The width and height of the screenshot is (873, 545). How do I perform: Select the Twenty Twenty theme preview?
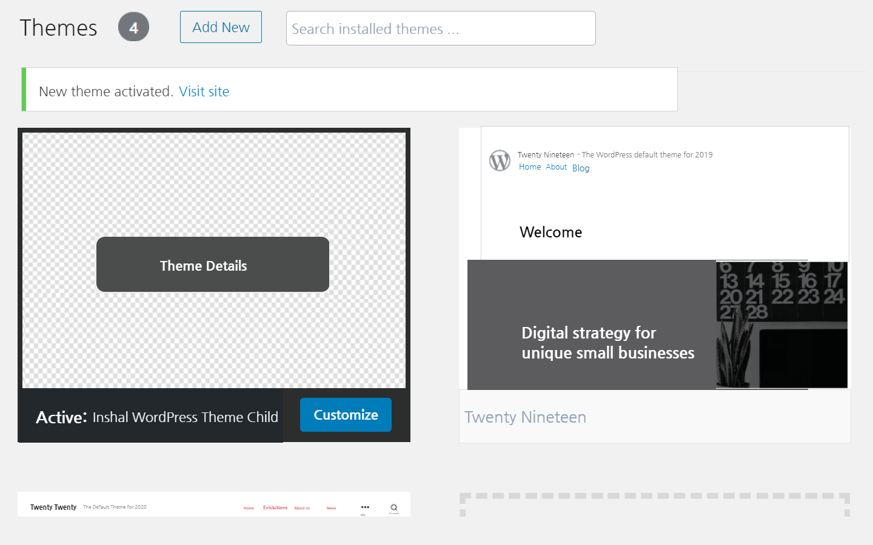point(214,504)
